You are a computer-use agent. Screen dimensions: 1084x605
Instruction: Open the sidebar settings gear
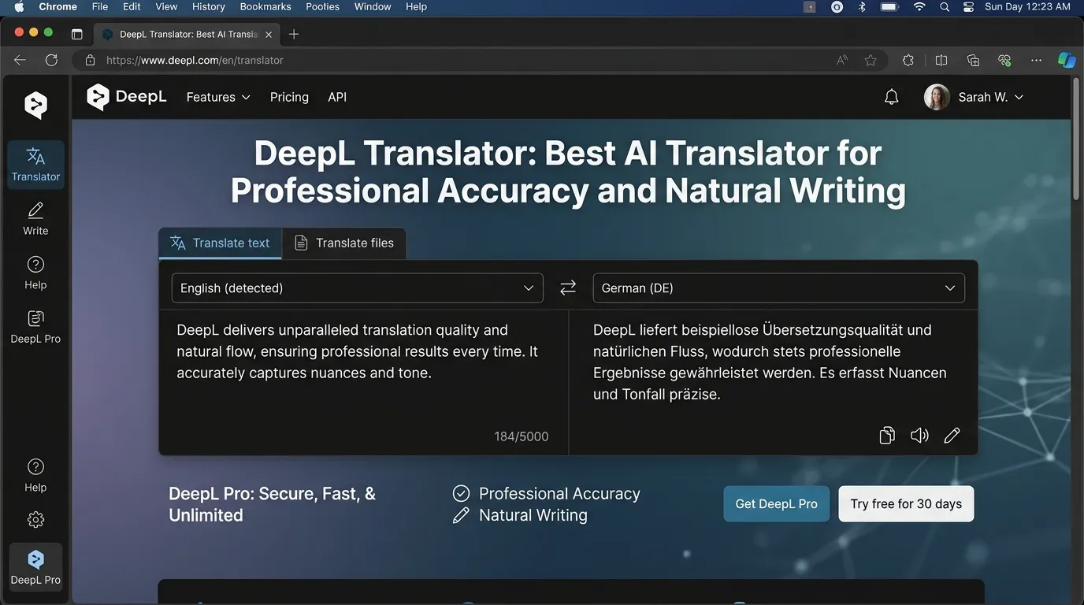point(35,520)
